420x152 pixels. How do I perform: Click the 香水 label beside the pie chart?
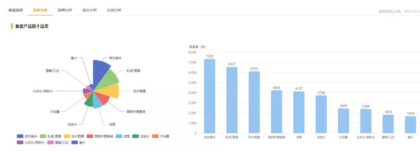click(74, 58)
